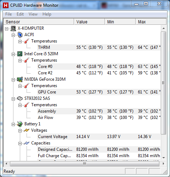Select the GPU Core row
The height and width of the screenshot is (177, 170).
99,92
